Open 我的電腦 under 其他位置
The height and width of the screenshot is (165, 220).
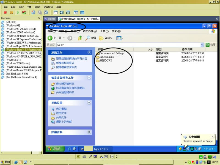pos(61,109)
